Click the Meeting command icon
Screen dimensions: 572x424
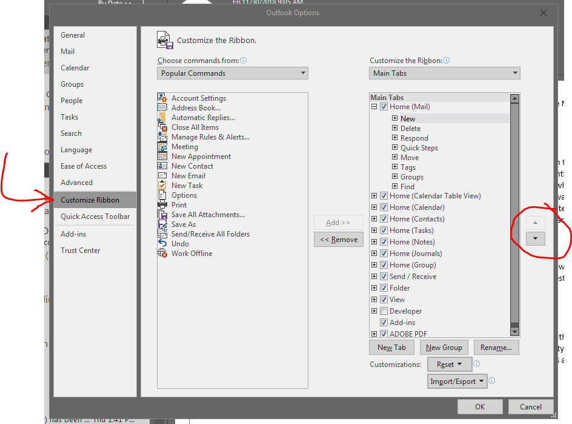162,146
